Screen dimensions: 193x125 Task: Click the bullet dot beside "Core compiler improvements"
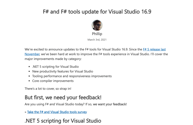click(x=30, y=81)
